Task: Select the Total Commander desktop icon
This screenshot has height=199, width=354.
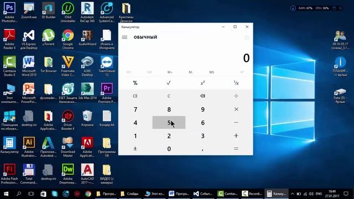Action: (x=29, y=174)
